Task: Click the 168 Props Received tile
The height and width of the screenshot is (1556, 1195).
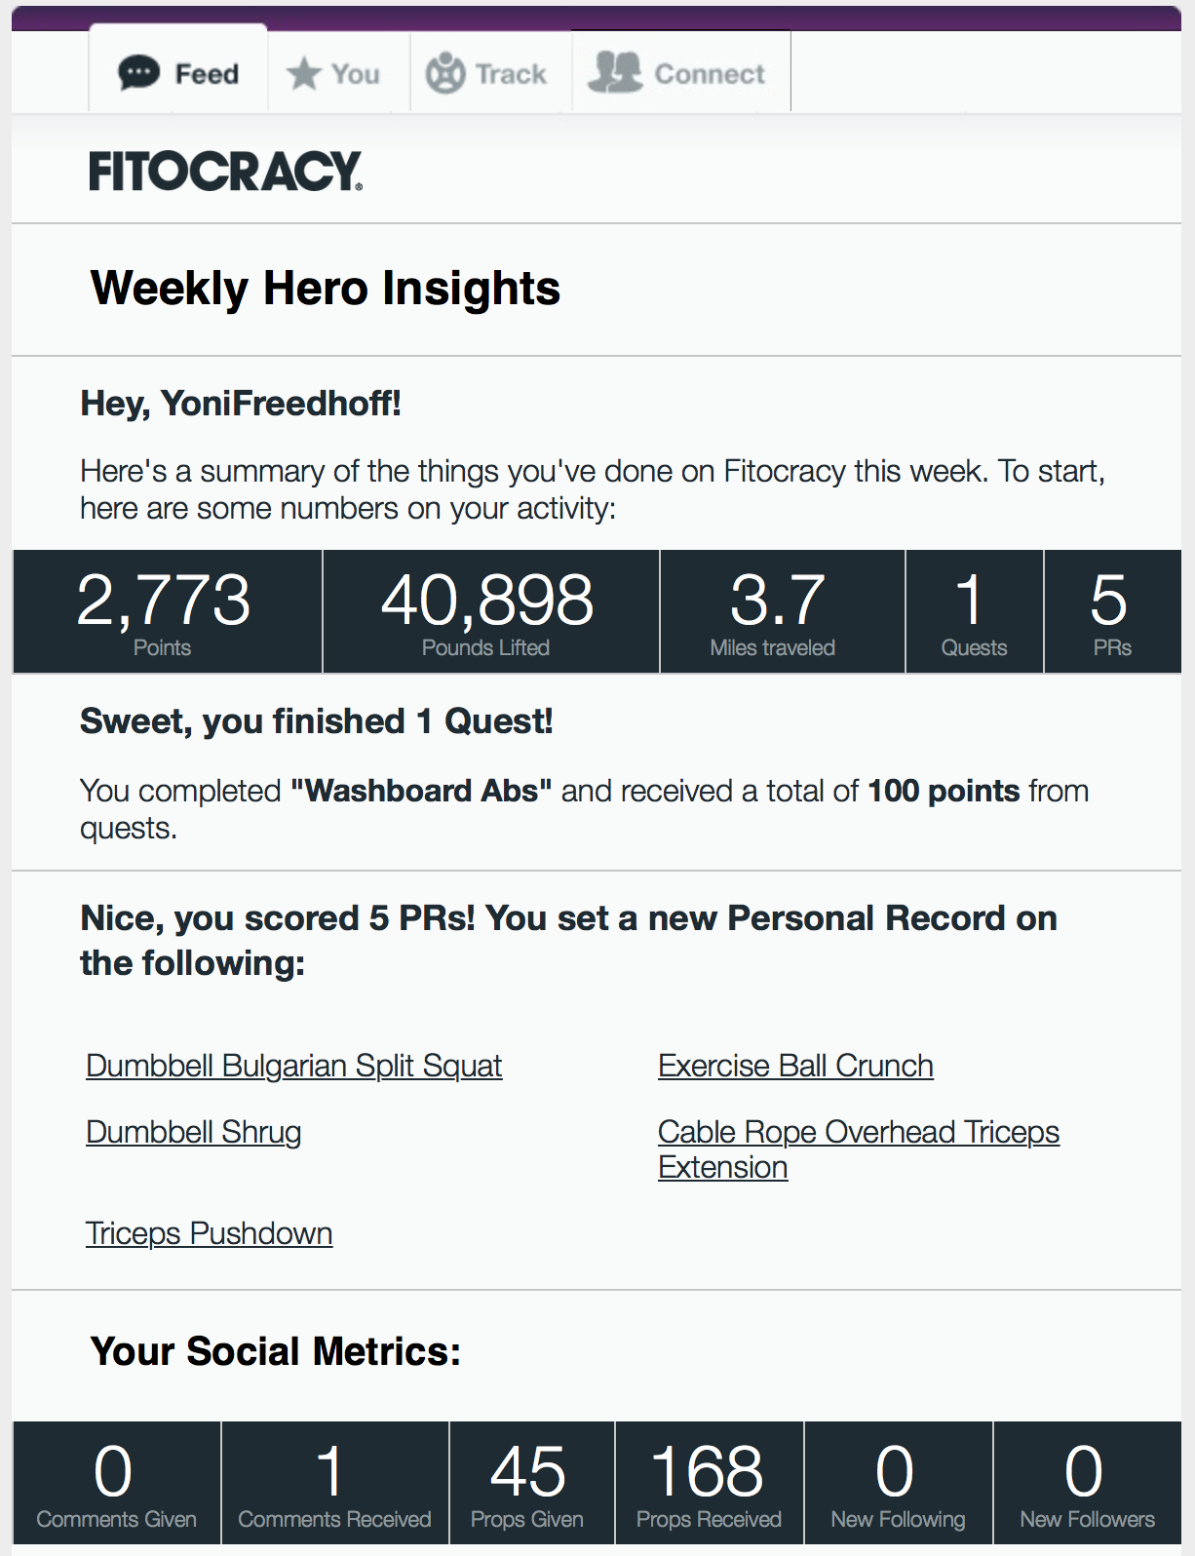Action: point(709,1483)
